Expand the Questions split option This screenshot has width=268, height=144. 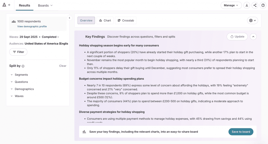pyautogui.click(x=21, y=82)
